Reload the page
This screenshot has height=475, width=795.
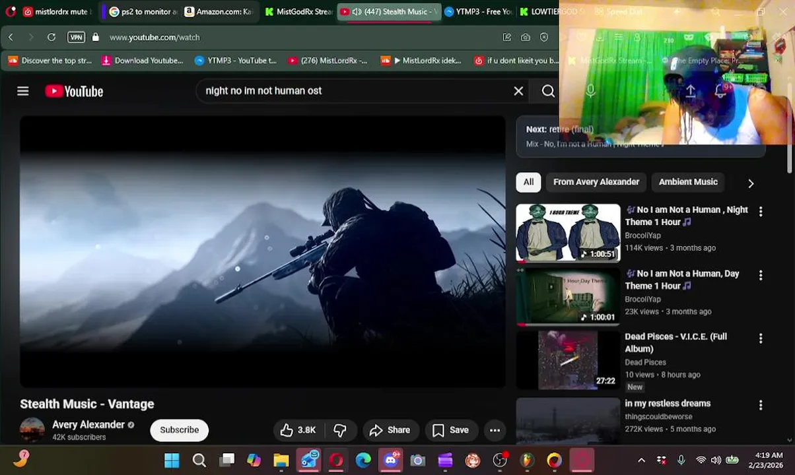51,38
